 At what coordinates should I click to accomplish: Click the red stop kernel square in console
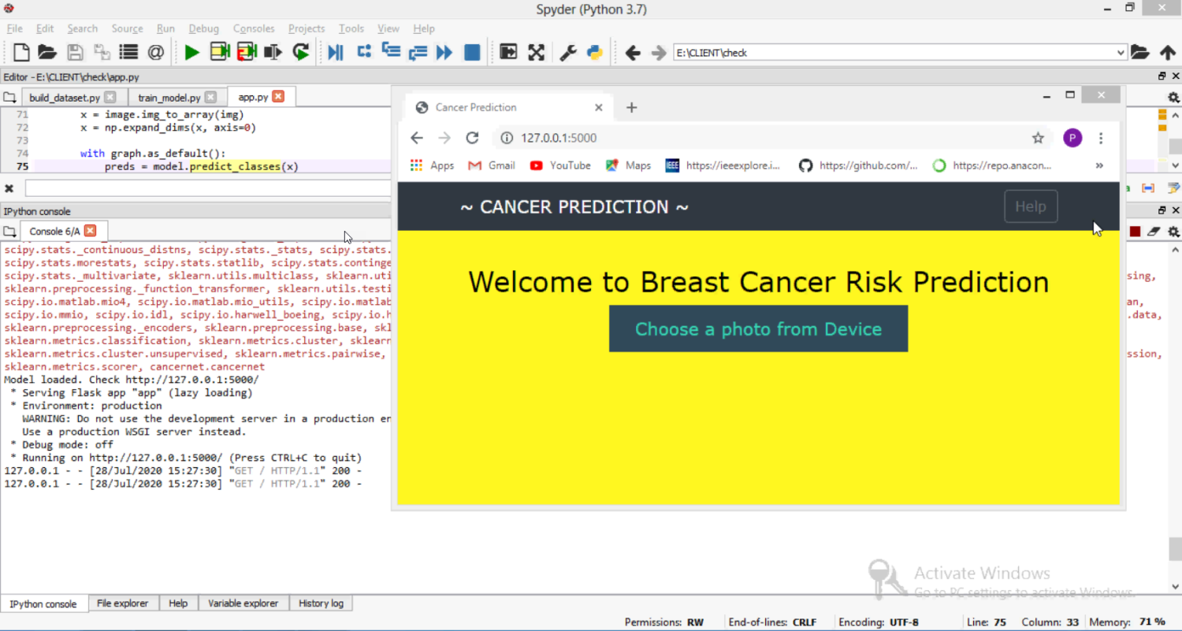[1135, 232]
